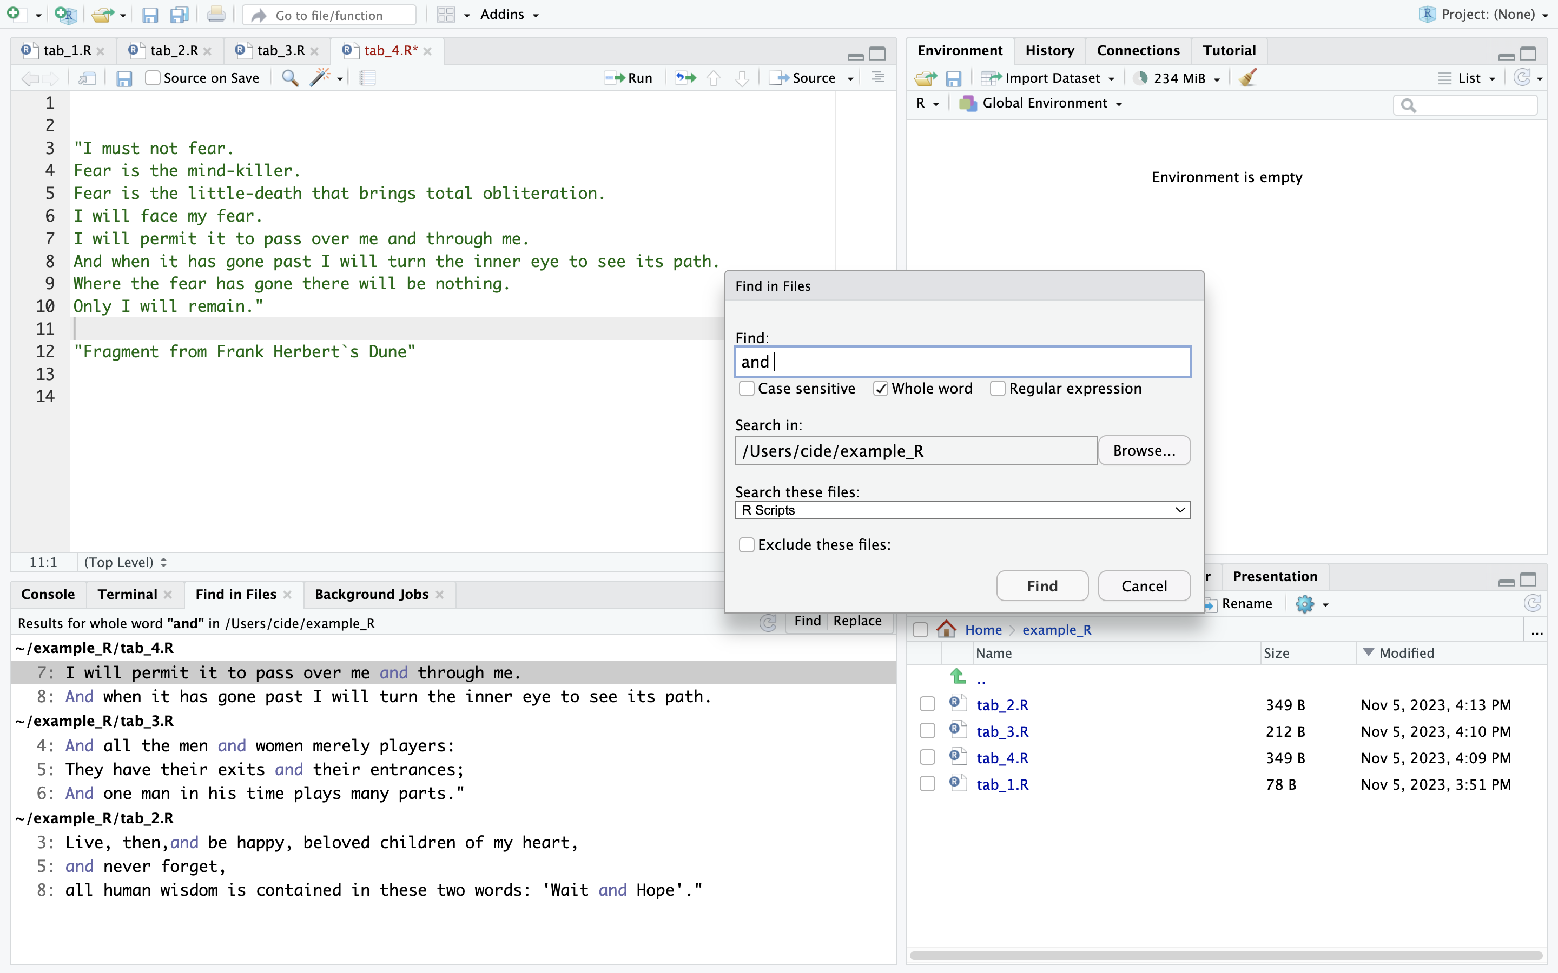Click the Print icon in the toolbar
Viewport: 1558px width, 973px height.
click(x=216, y=14)
